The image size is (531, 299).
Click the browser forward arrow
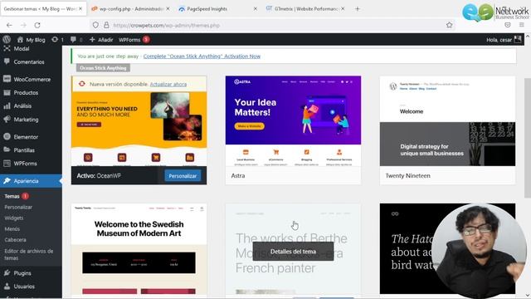point(23,25)
